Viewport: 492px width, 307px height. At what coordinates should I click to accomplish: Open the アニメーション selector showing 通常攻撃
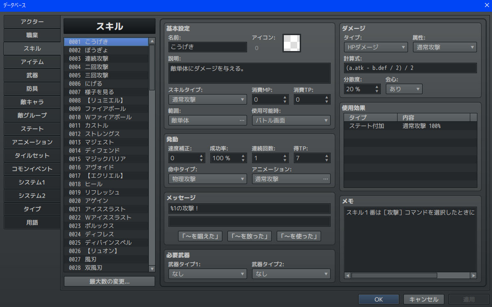[291, 179]
